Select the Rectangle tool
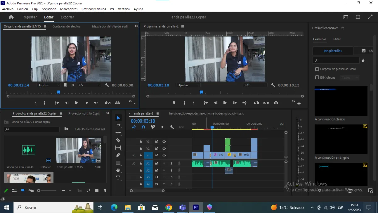 point(118,163)
